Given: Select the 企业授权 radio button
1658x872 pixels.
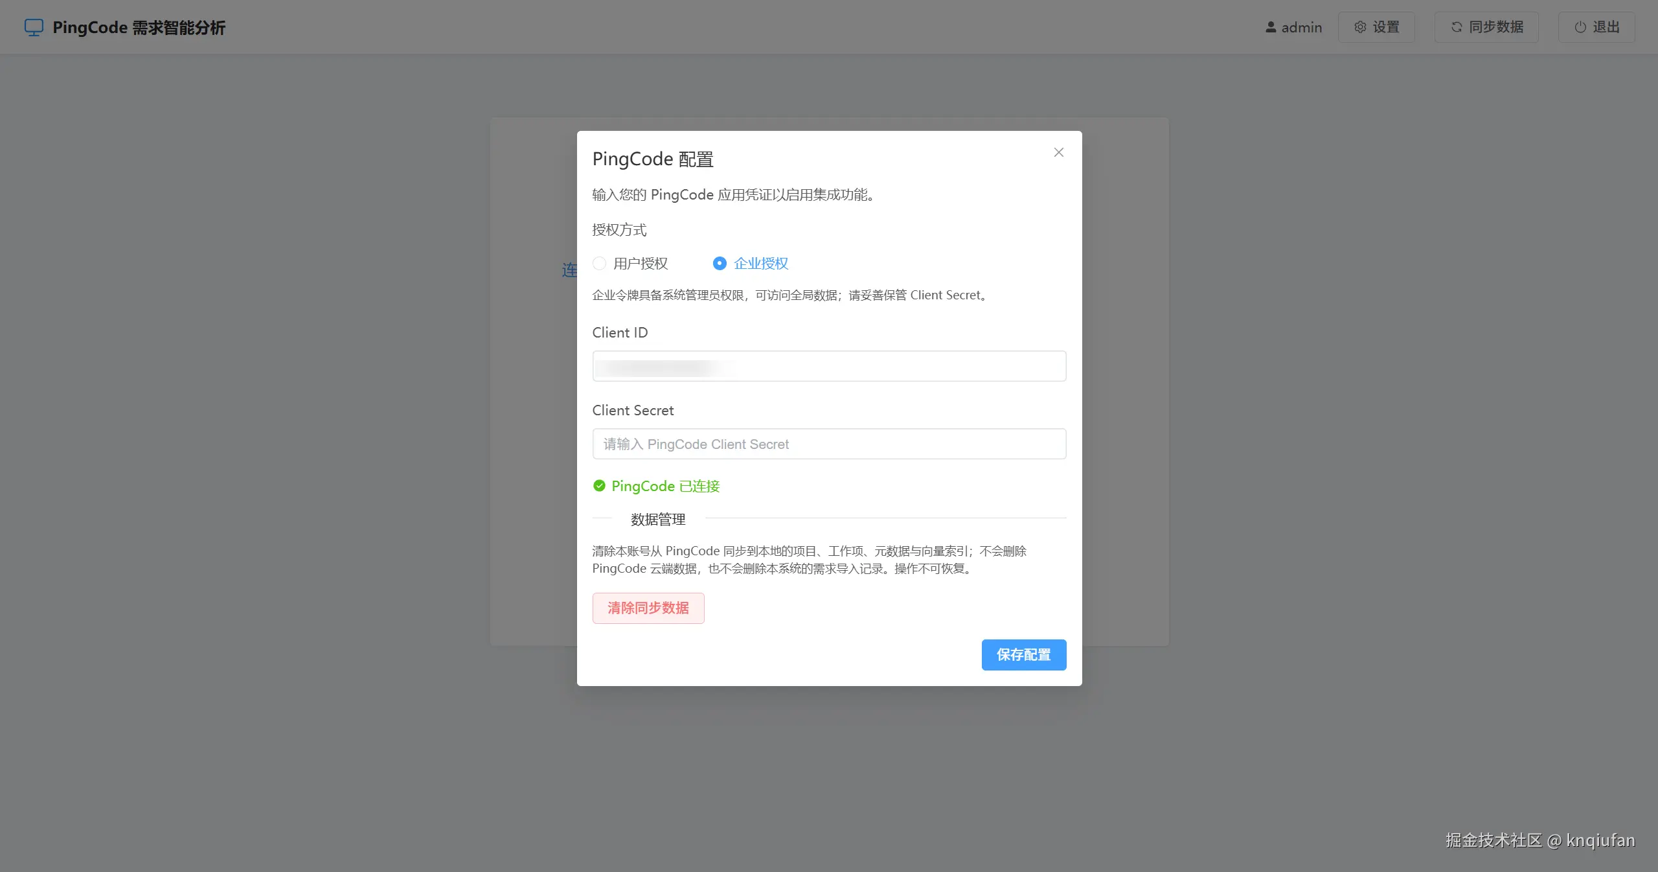Looking at the screenshot, I should (719, 264).
